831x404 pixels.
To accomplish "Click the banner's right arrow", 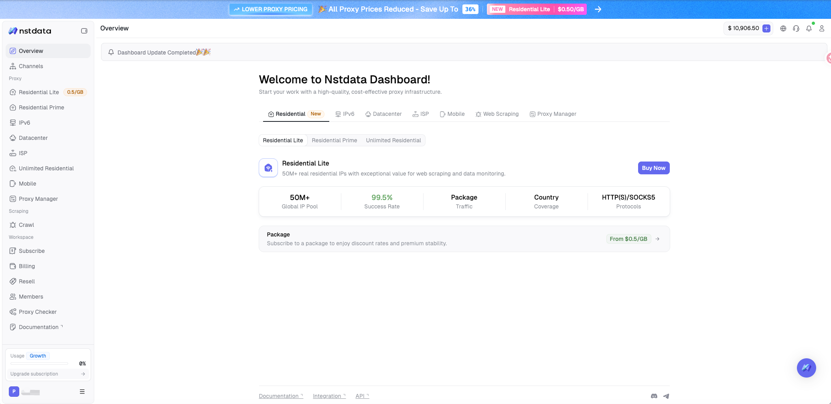I will (x=598, y=9).
